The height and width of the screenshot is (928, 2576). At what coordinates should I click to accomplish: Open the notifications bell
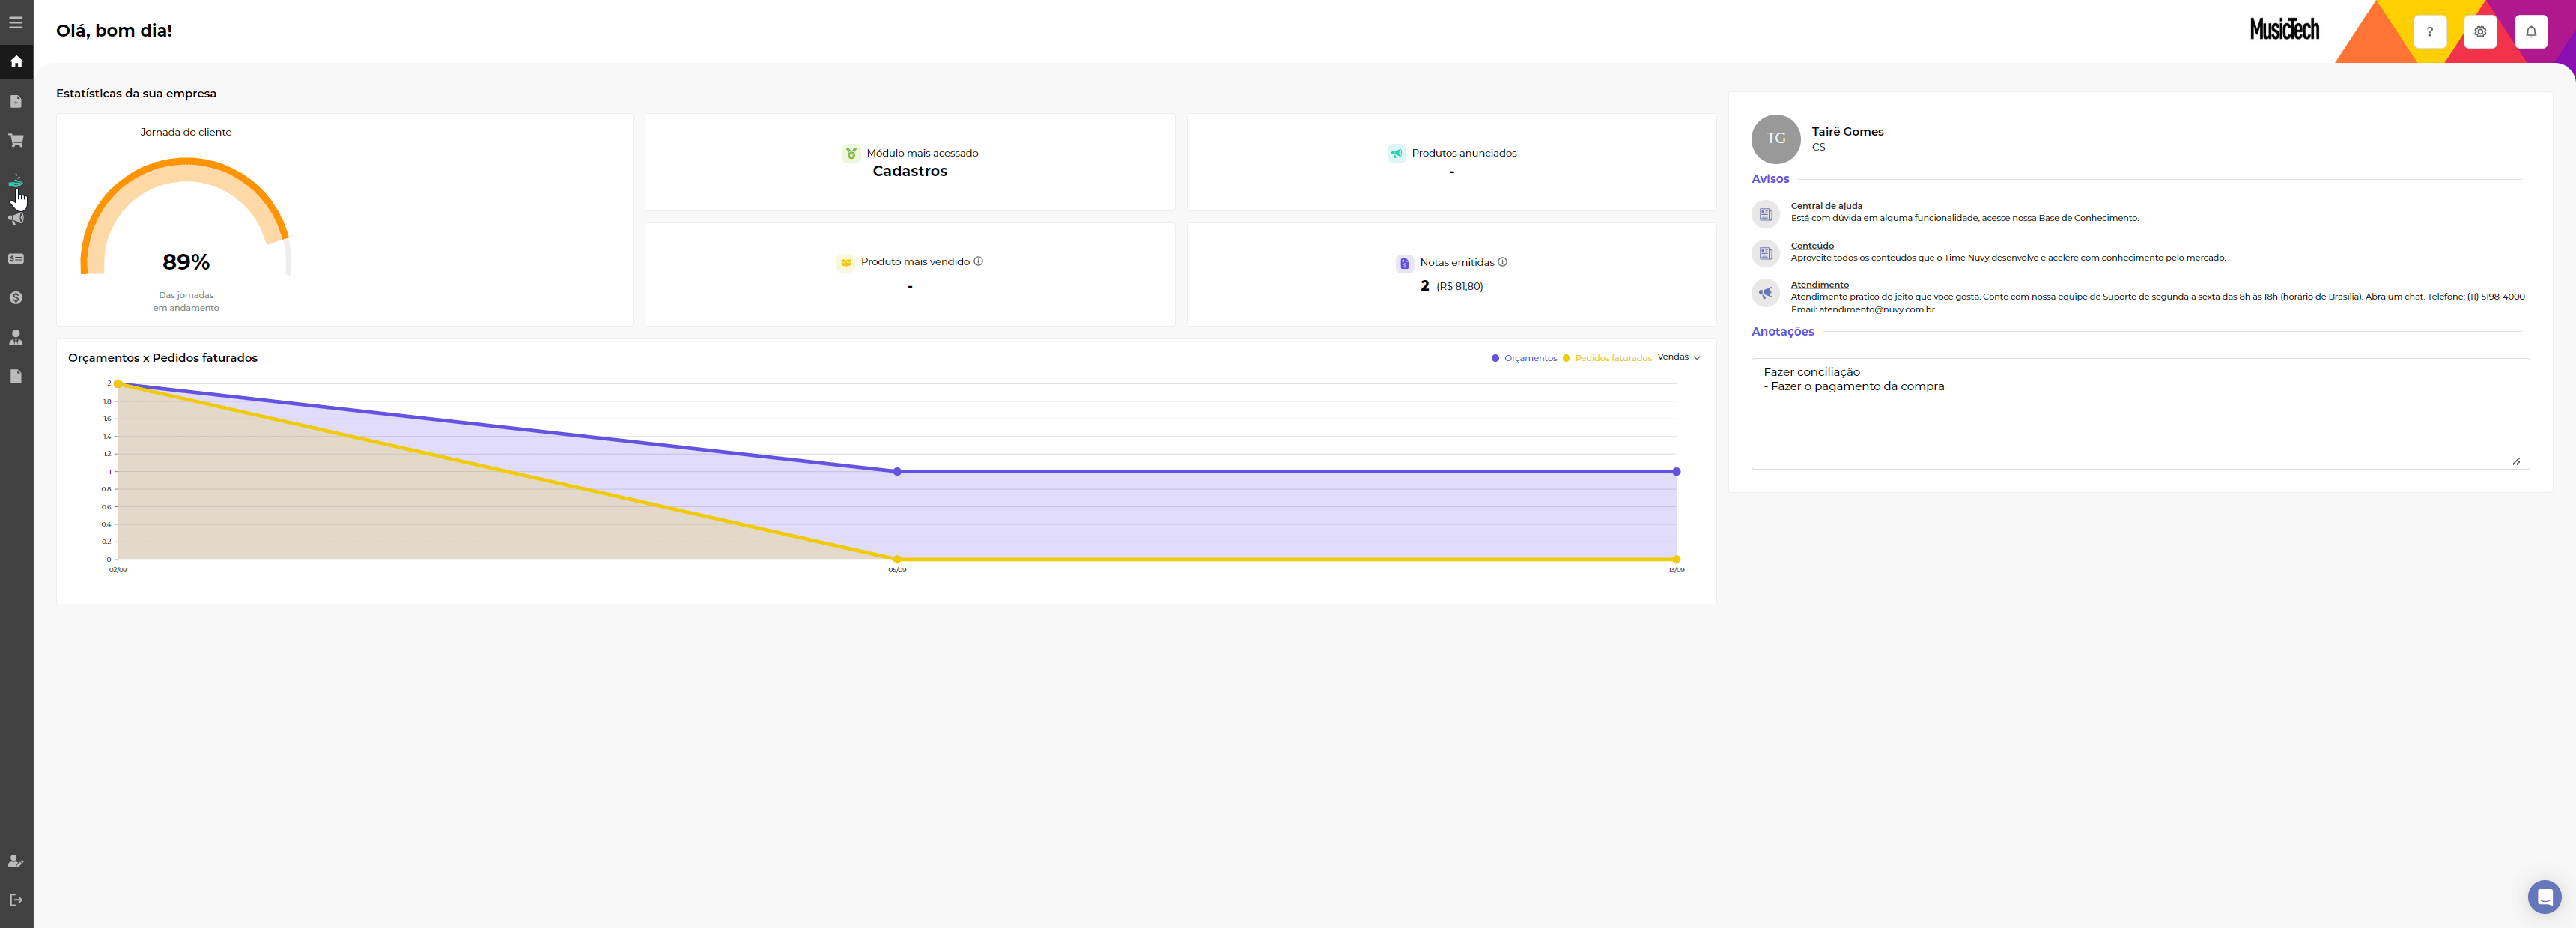click(x=2530, y=32)
